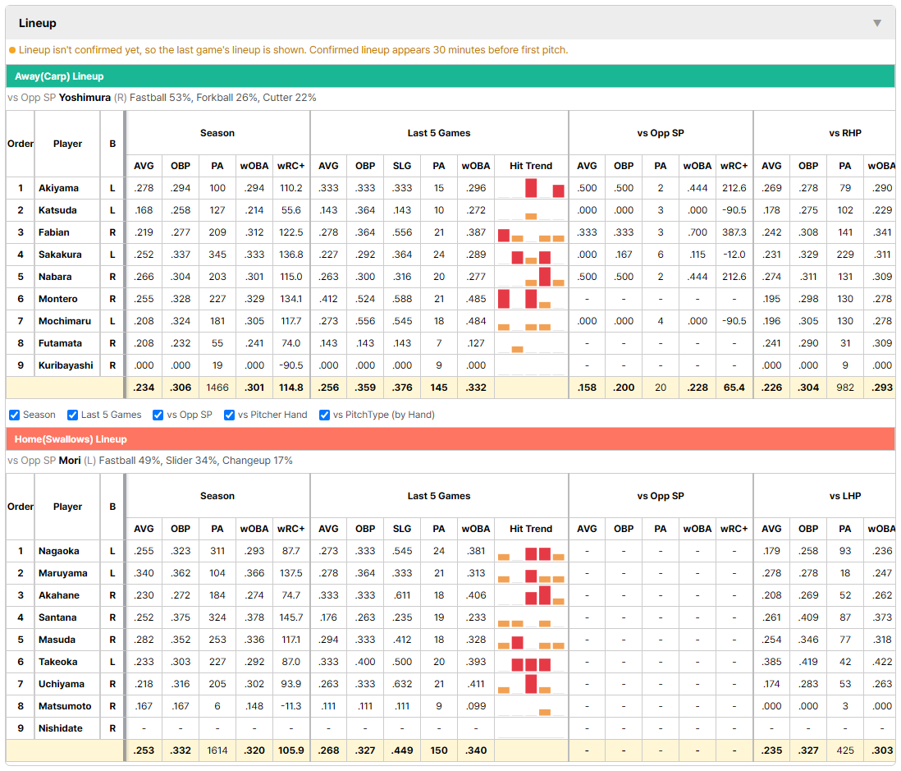
Task: Click Montero's hit trend bars
Action: pos(531,299)
